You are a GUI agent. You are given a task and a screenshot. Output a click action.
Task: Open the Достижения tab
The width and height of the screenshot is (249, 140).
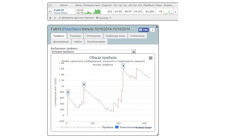[61, 42]
